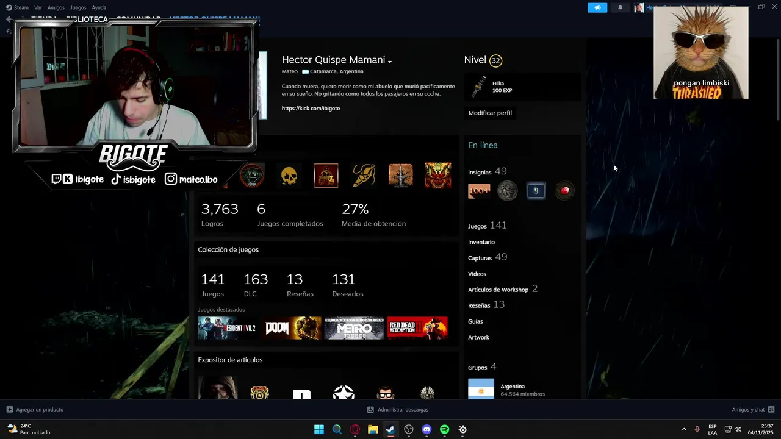Open the notifications bell
The height and width of the screenshot is (439, 781).
click(620, 7)
